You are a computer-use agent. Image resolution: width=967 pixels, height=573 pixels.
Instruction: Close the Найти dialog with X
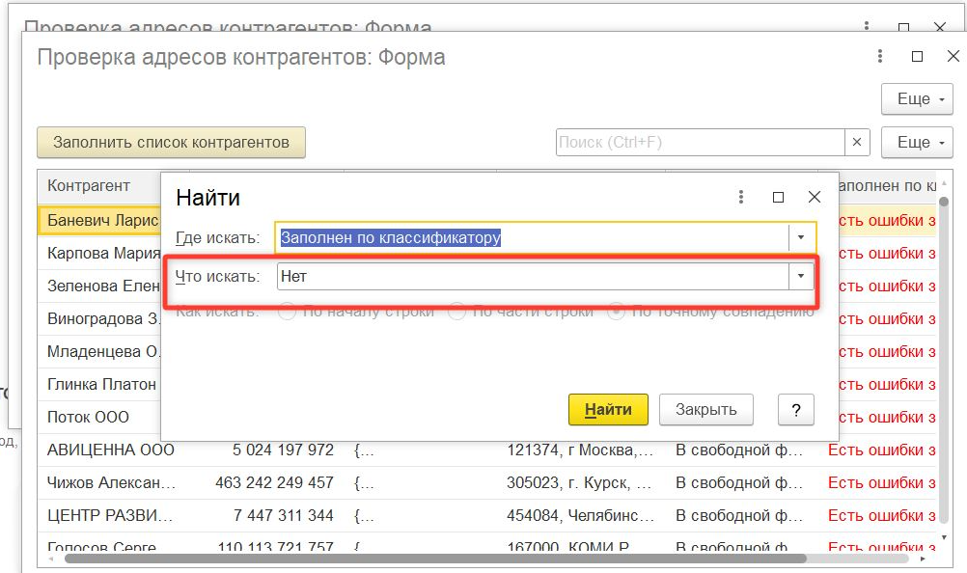pyautogui.click(x=815, y=197)
